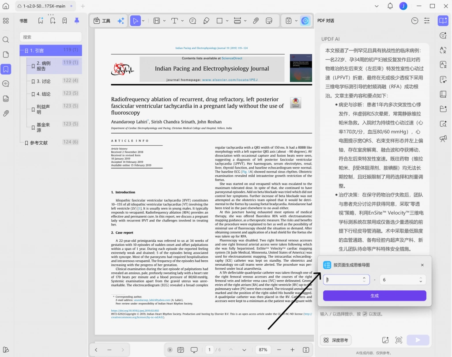Toggle the PDF chat panel icon

[x=443, y=21]
